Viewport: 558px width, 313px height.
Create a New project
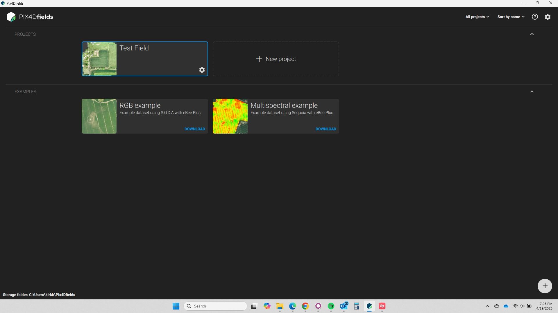pos(276,59)
